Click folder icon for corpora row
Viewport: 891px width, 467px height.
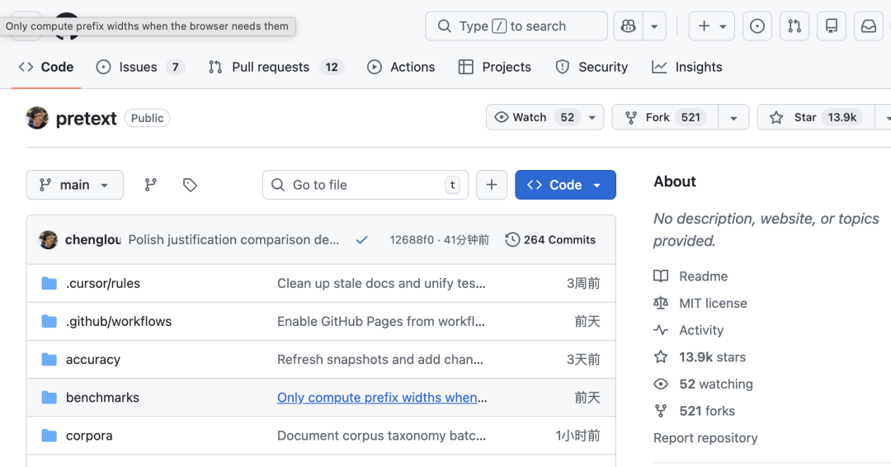49,435
